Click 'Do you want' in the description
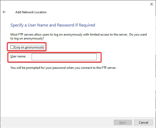 138,35
